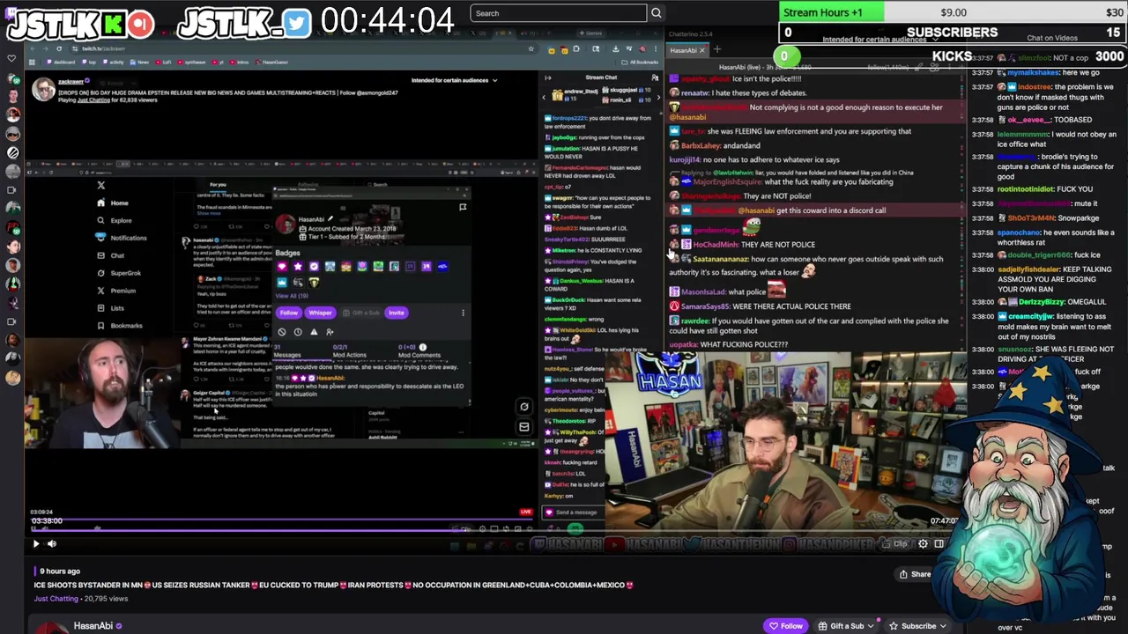Click username HoChadMinh in Chatterino chat
The image size is (1128, 634).
tap(716, 245)
